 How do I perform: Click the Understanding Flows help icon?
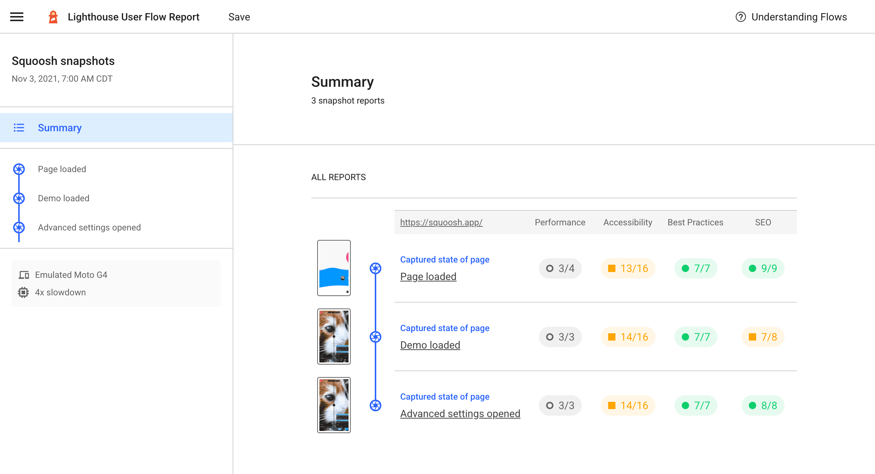(x=741, y=17)
